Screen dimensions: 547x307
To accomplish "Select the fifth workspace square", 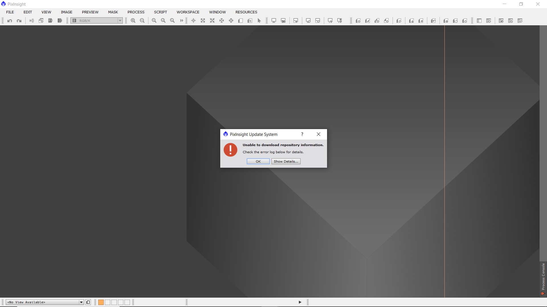I will pos(127,302).
